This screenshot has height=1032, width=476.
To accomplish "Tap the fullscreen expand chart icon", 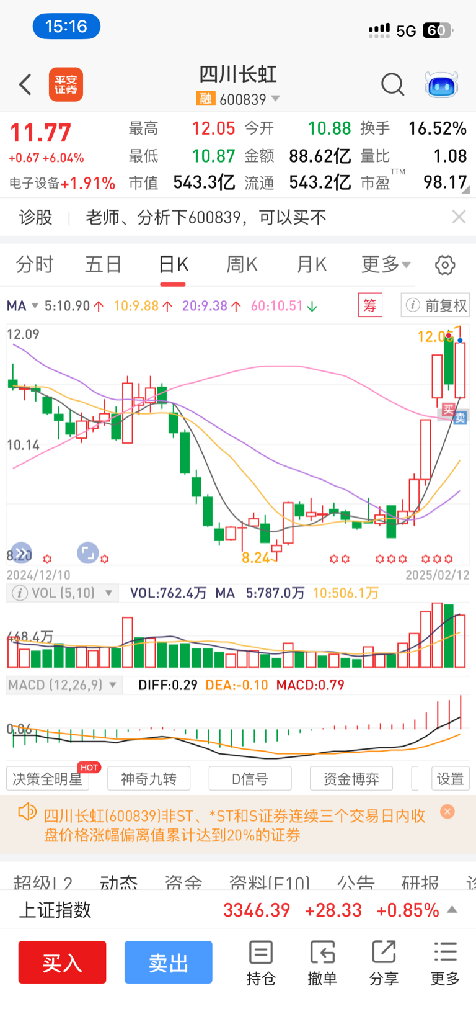I will tap(88, 553).
